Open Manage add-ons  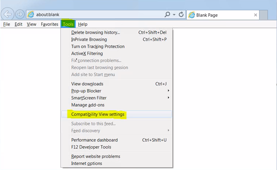click(117, 105)
